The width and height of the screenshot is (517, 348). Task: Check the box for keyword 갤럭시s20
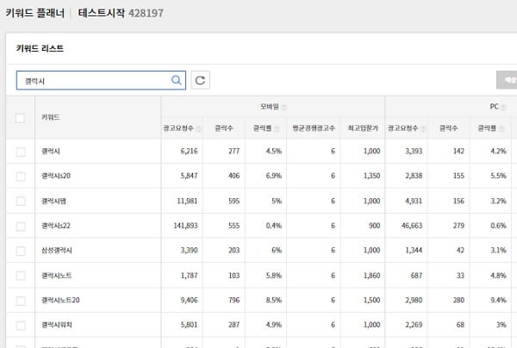click(21, 177)
